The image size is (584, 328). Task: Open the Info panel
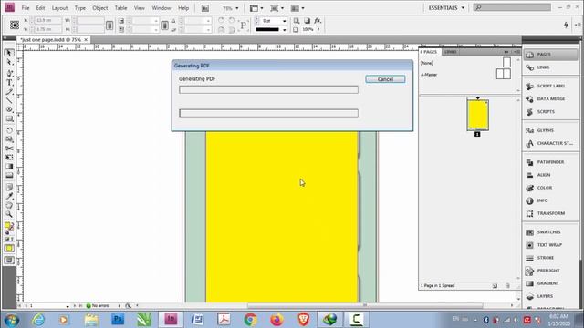tap(551, 200)
